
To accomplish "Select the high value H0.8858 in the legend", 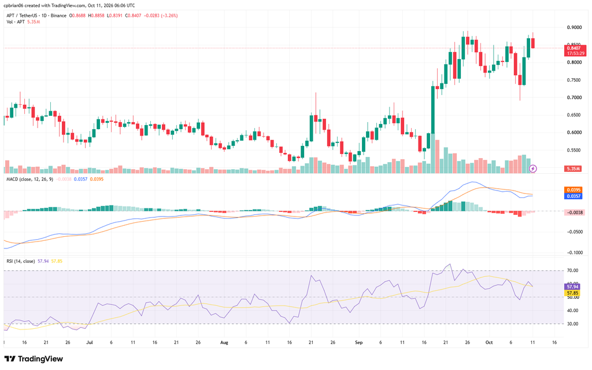I will 97,16.
